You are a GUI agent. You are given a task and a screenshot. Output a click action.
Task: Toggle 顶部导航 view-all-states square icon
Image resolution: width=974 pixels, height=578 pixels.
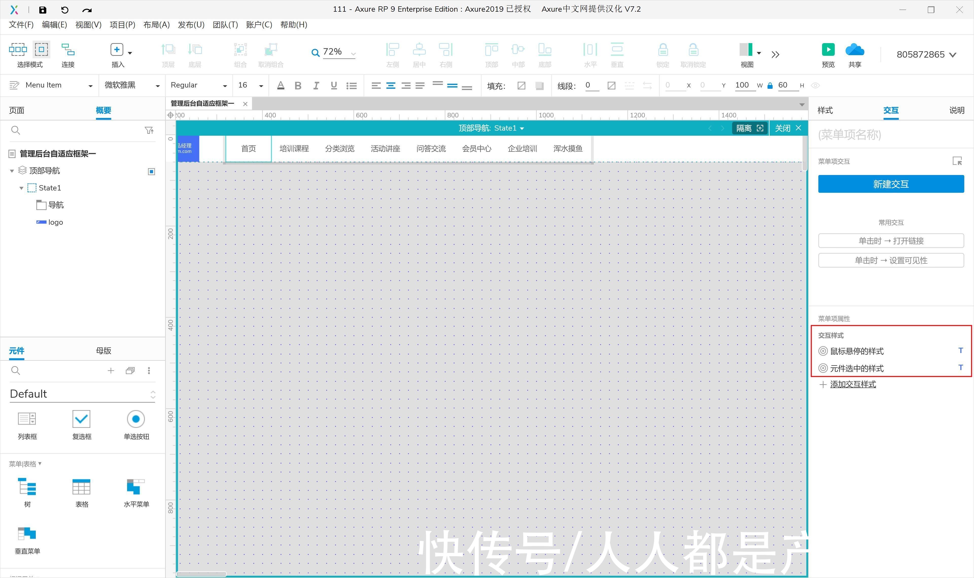tap(151, 171)
